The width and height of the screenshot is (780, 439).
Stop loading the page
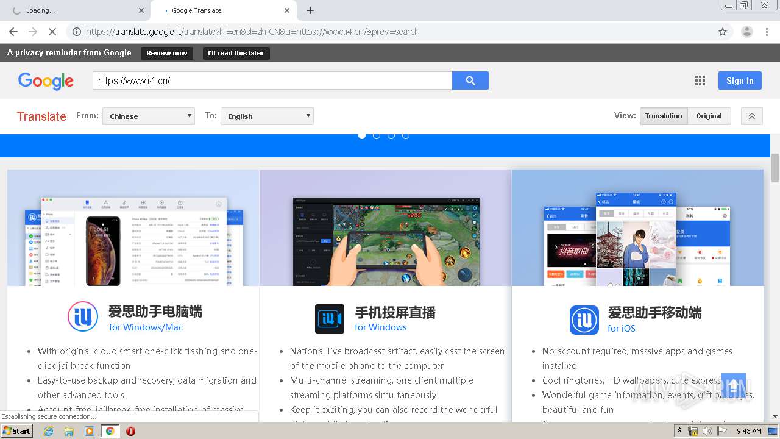52,32
